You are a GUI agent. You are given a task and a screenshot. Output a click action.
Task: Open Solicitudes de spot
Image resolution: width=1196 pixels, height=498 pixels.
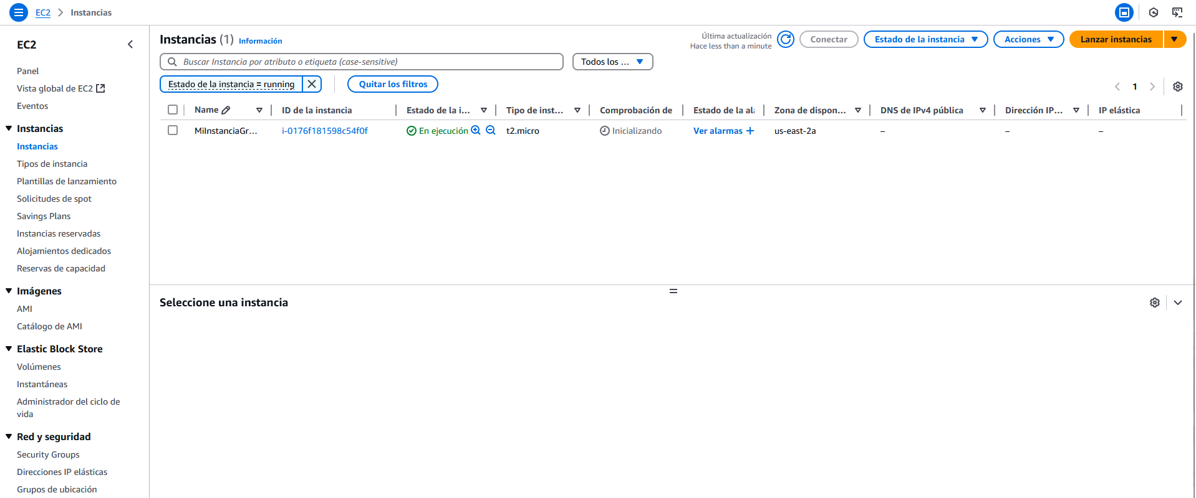pyautogui.click(x=54, y=199)
